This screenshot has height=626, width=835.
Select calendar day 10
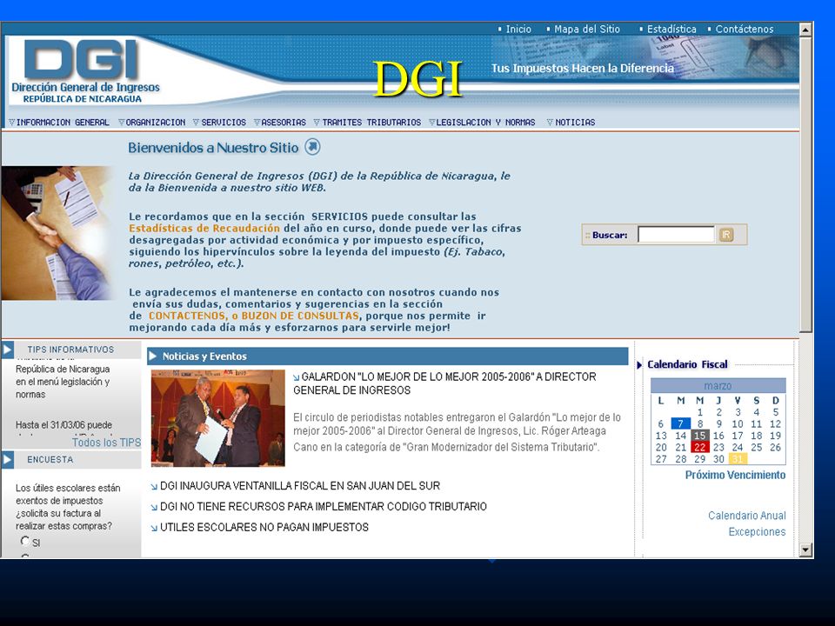click(x=738, y=424)
